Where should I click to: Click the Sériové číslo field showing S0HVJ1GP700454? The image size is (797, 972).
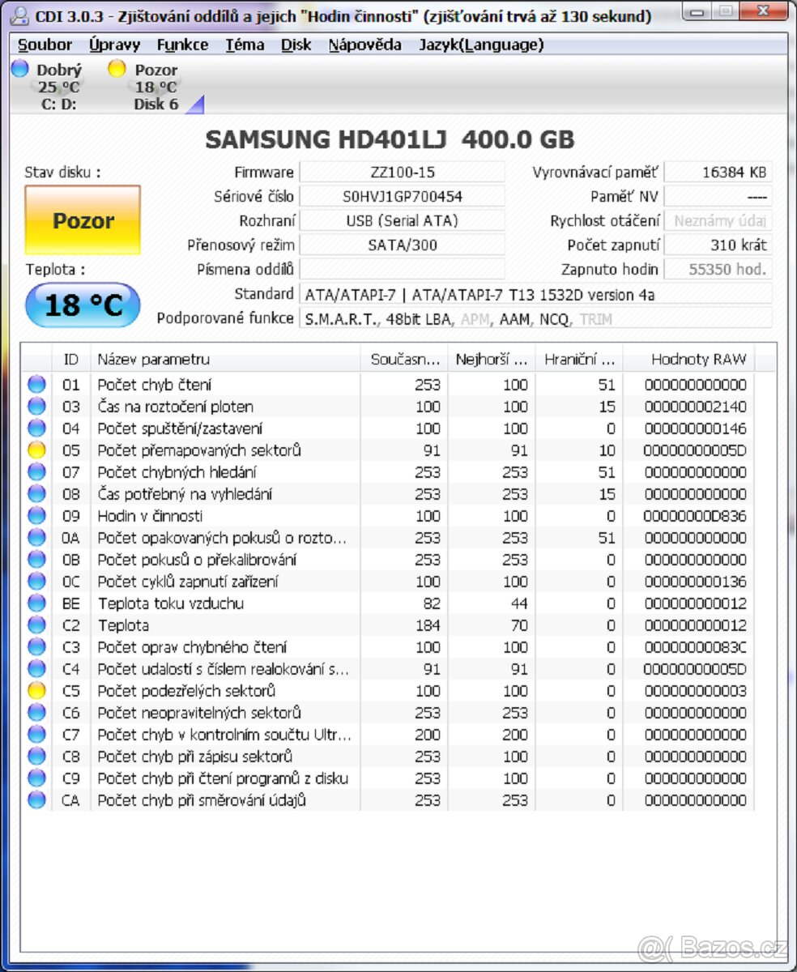click(403, 196)
